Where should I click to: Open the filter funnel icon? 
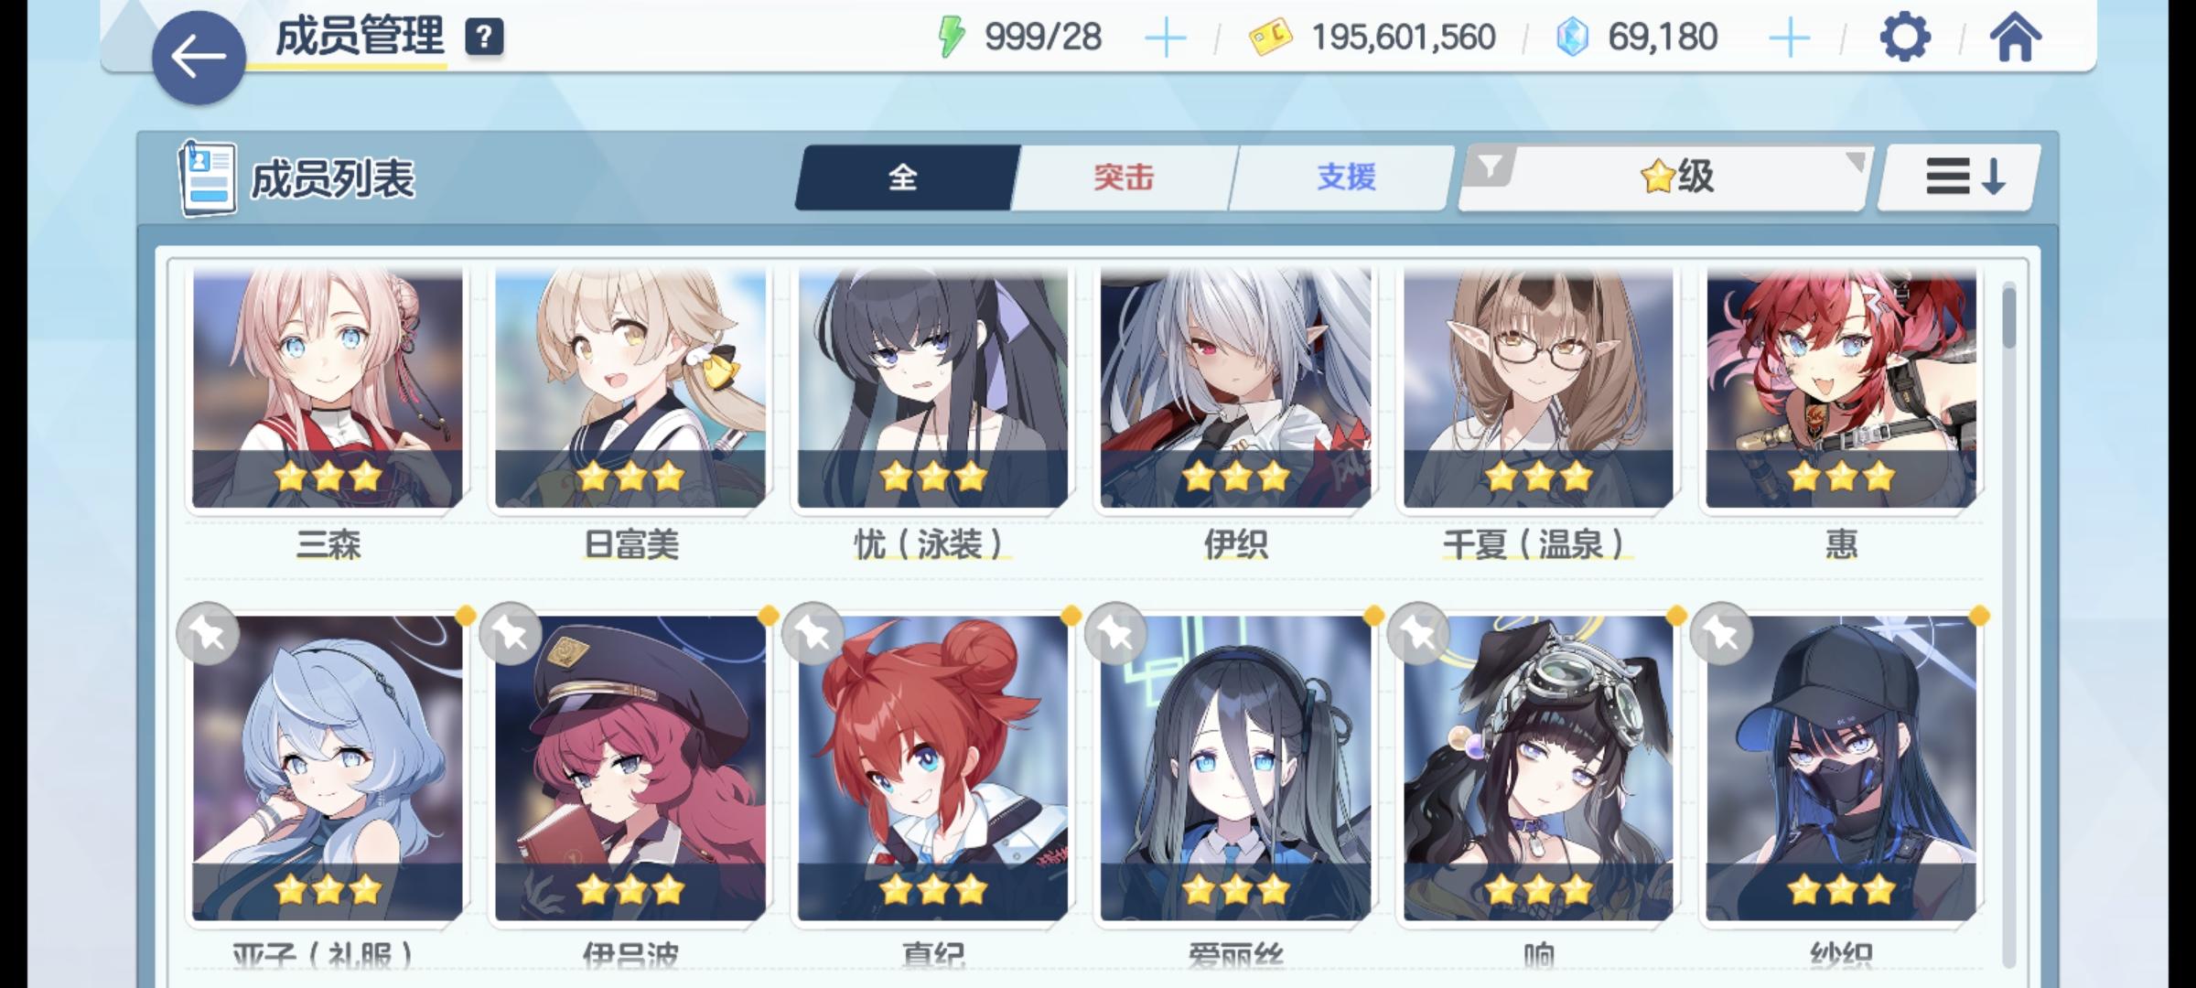pos(1490,166)
